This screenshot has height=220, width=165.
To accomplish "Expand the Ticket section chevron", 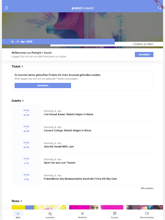I will [22, 67].
